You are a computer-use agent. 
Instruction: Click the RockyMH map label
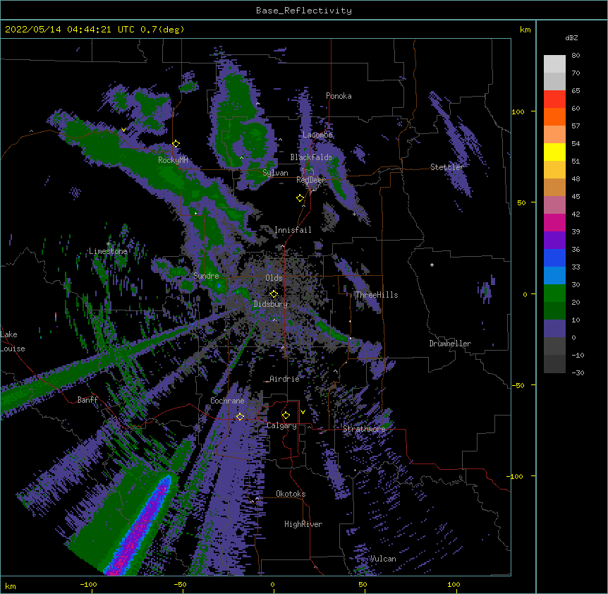pyautogui.click(x=173, y=159)
